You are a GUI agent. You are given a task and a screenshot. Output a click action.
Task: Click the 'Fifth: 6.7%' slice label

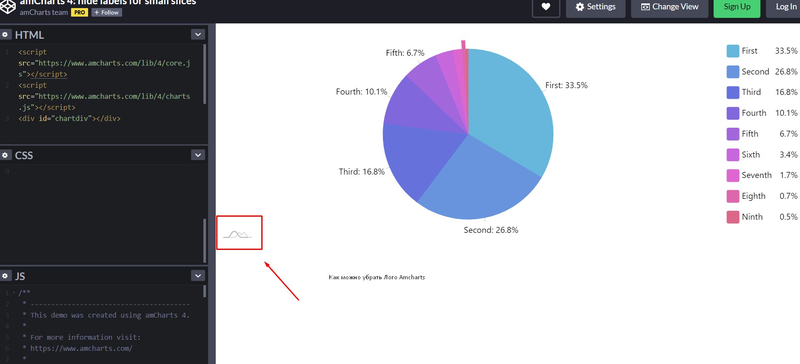[405, 53]
